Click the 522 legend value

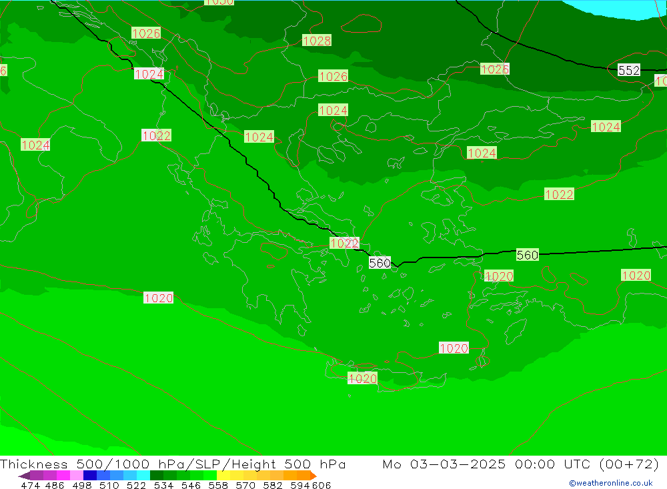click(x=136, y=485)
